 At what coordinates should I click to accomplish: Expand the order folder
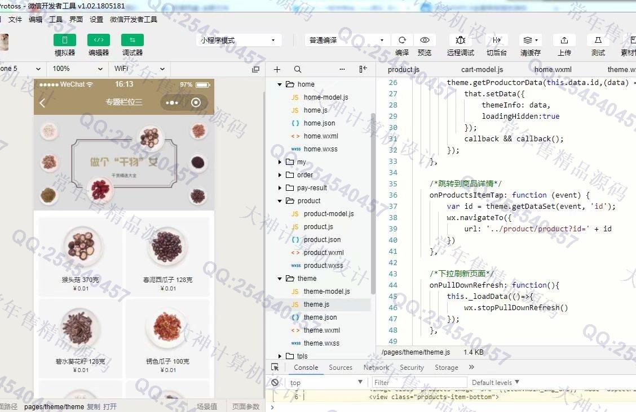click(280, 175)
